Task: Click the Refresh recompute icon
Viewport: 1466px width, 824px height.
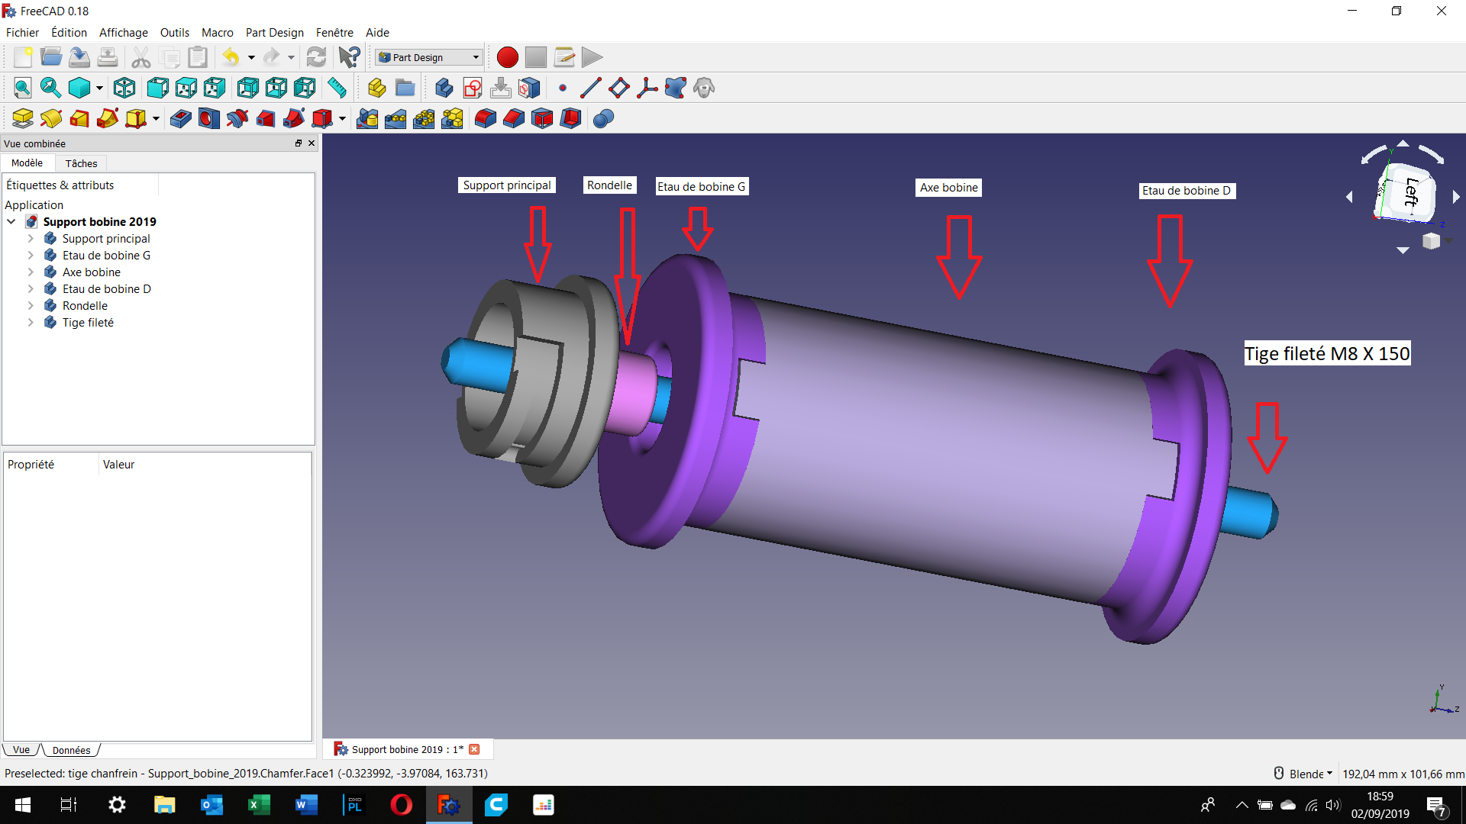Action: point(316,57)
